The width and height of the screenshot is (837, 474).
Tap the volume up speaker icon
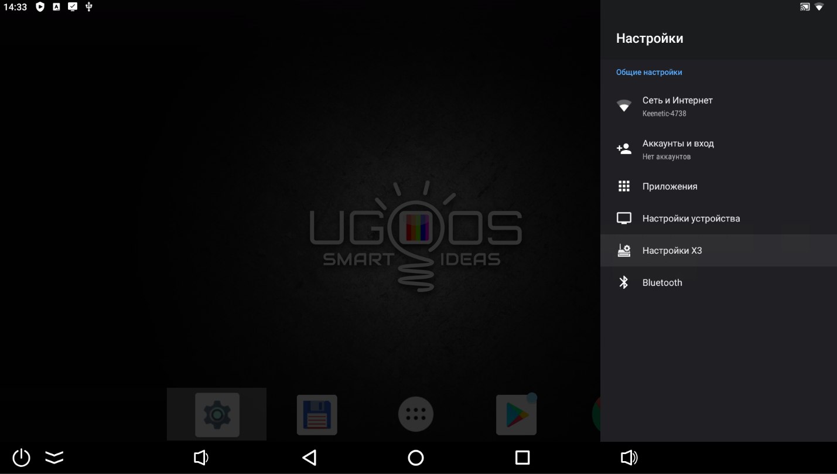coord(629,458)
